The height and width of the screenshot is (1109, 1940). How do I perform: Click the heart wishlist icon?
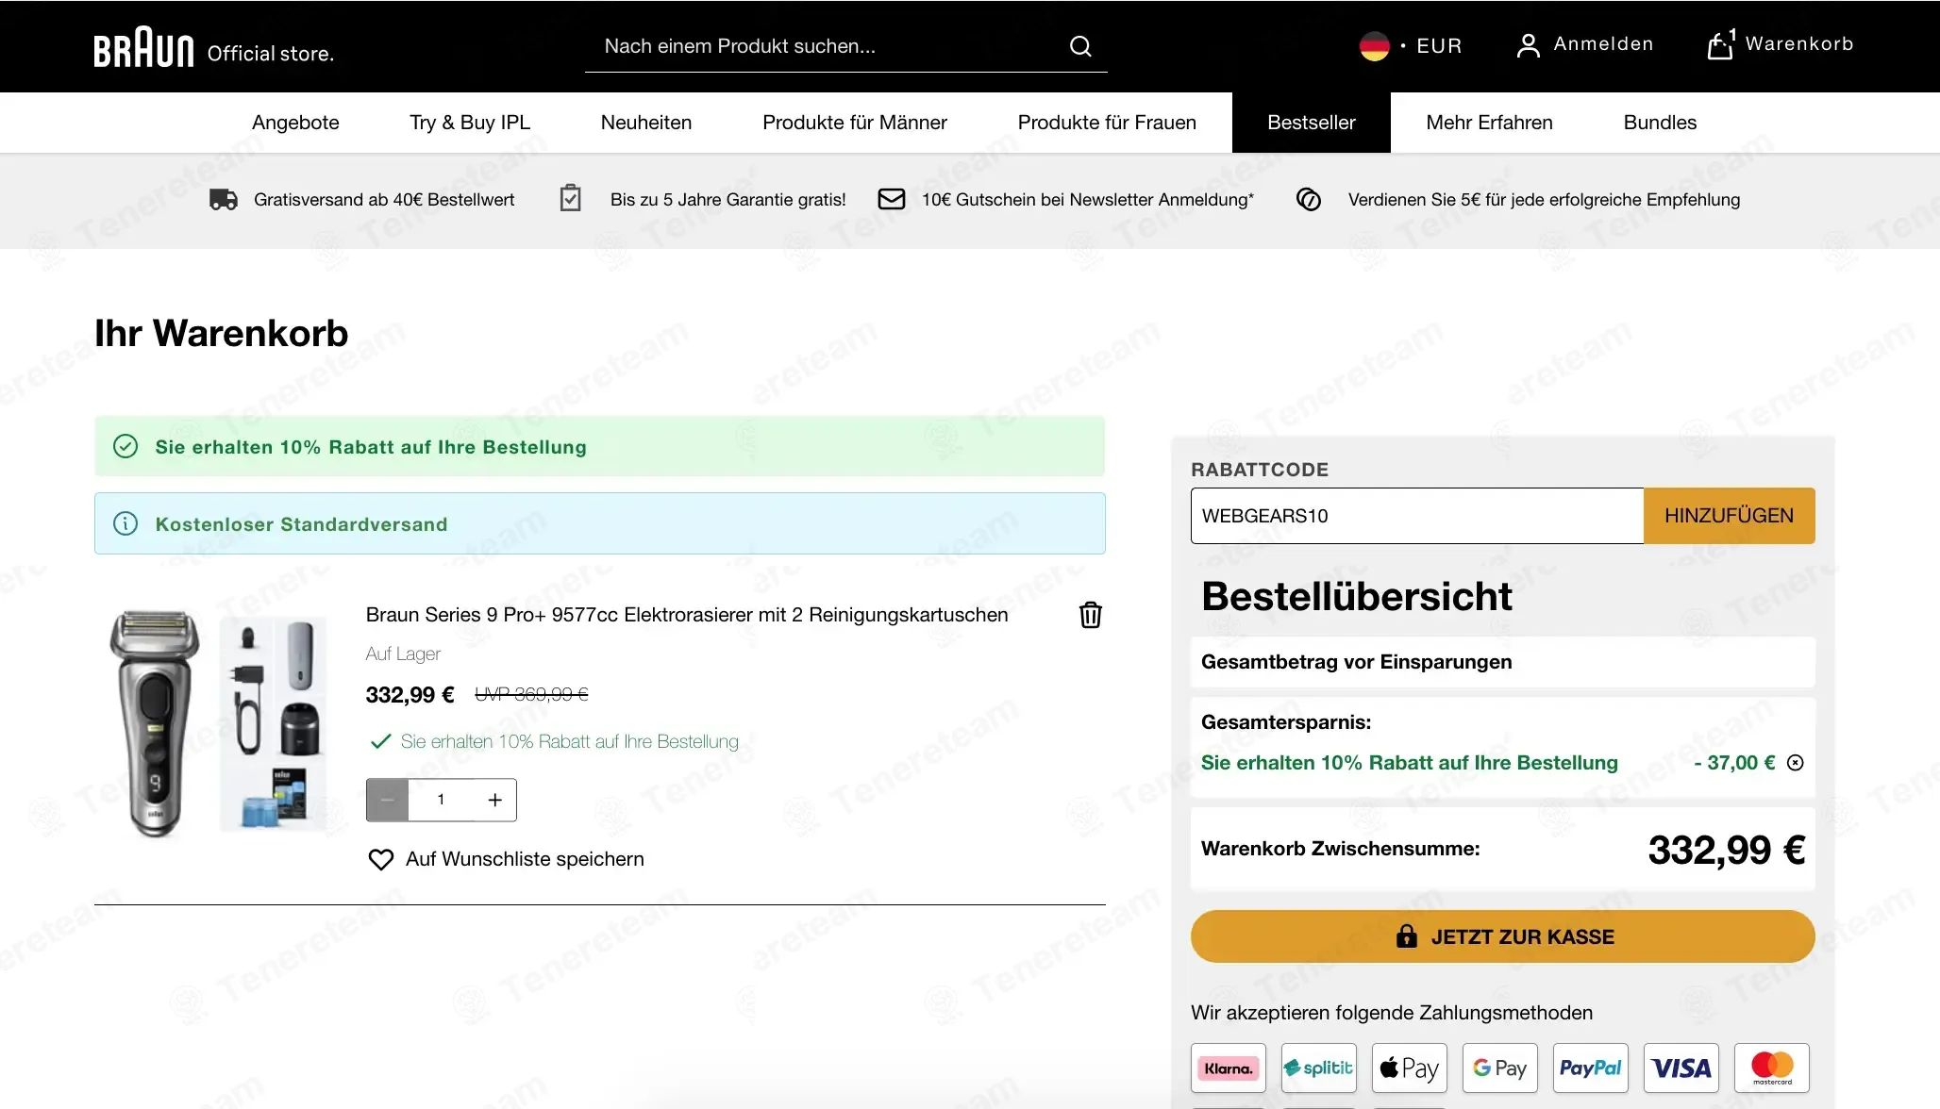(x=380, y=859)
